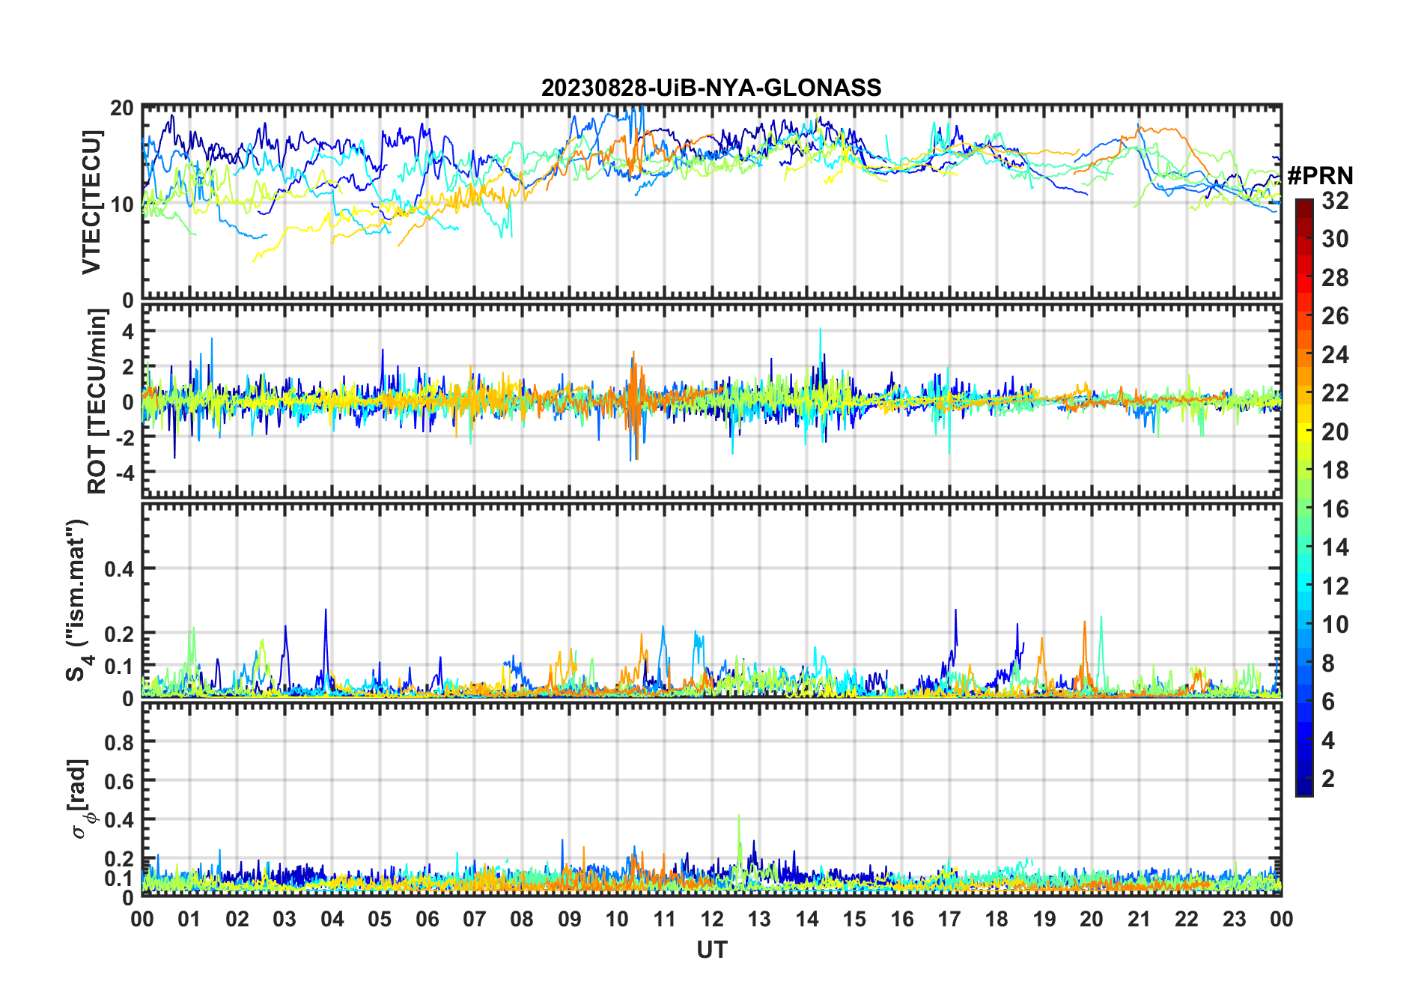The height and width of the screenshot is (996, 1424).
Task: Click the 0.2 tick label on S4 axis
Action: [119, 634]
